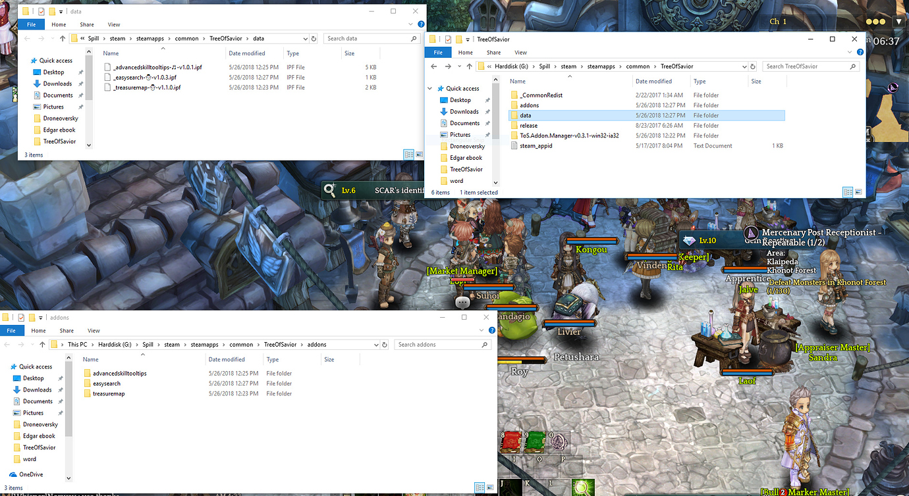The image size is (909, 496).
Task: Expand the ribbon in the data window
Action: 411,25
